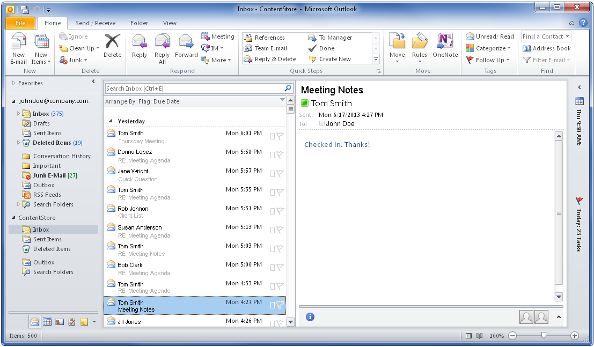The image size is (594, 347).
Task: Zoom in with the plus button
Action: pyautogui.click(x=574, y=336)
